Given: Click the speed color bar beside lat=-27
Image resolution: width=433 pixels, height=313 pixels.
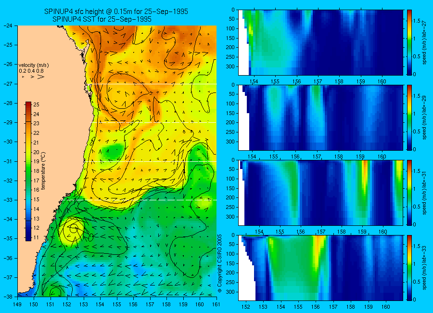Looking at the screenshot, I should 409,42.
